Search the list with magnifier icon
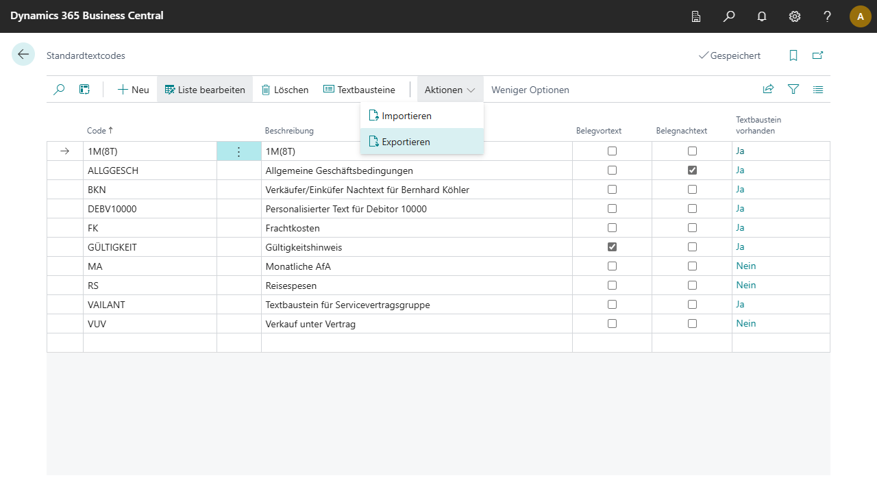The image size is (877, 493). click(59, 89)
